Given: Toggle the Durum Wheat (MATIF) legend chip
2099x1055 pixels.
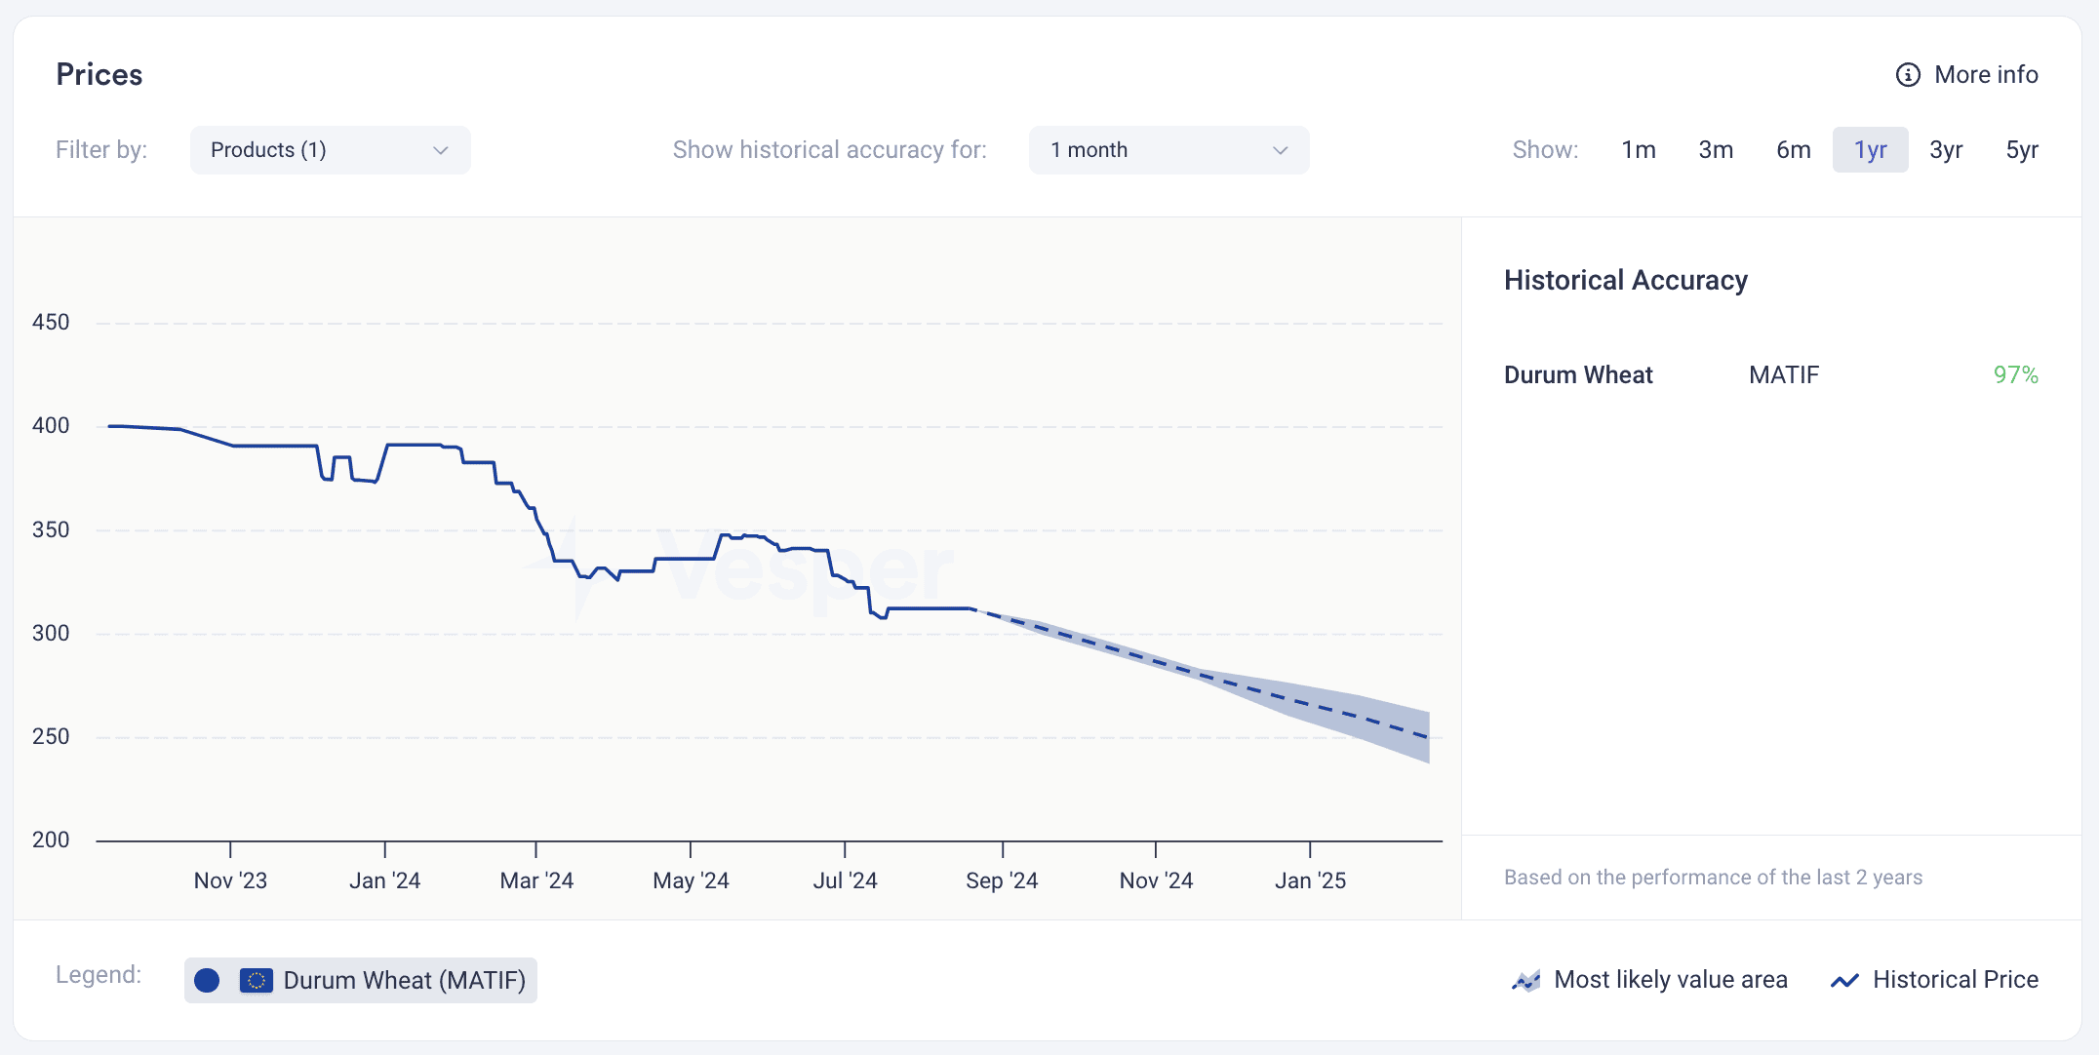Looking at the screenshot, I should pyautogui.click(x=361, y=980).
